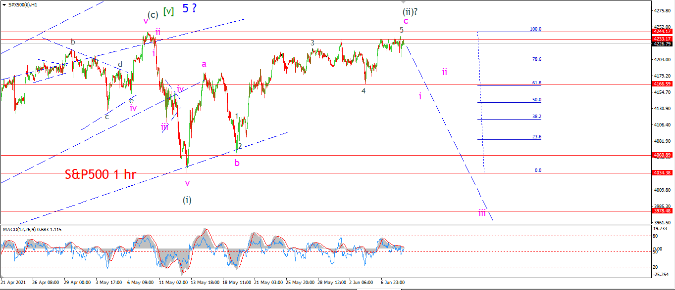Image resolution: width=675 pixels, height=290 pixels.
Task: Click the Fibonacci 61.8 level label
Action: point(536,83)
